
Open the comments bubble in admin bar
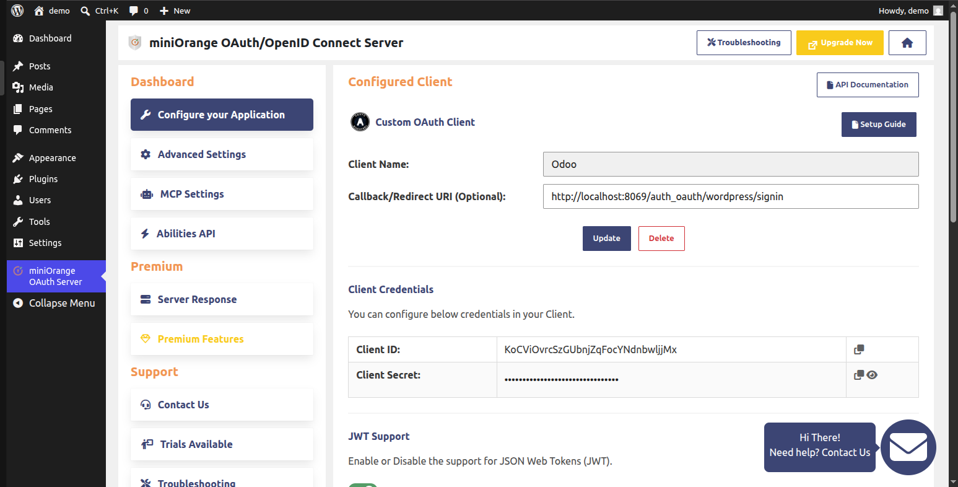(139, 11)
